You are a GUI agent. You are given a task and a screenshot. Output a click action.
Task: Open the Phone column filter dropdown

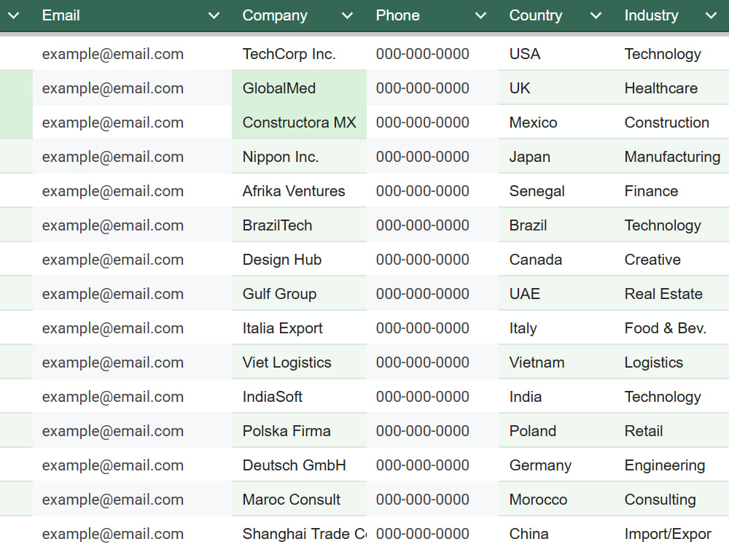click(x=480, y=16)
